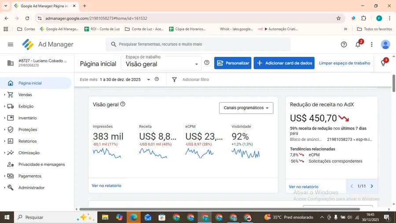Screen dimensions: 396x223
Task: Open the Contas bookmarks folder
Action: tap(26, 29)
